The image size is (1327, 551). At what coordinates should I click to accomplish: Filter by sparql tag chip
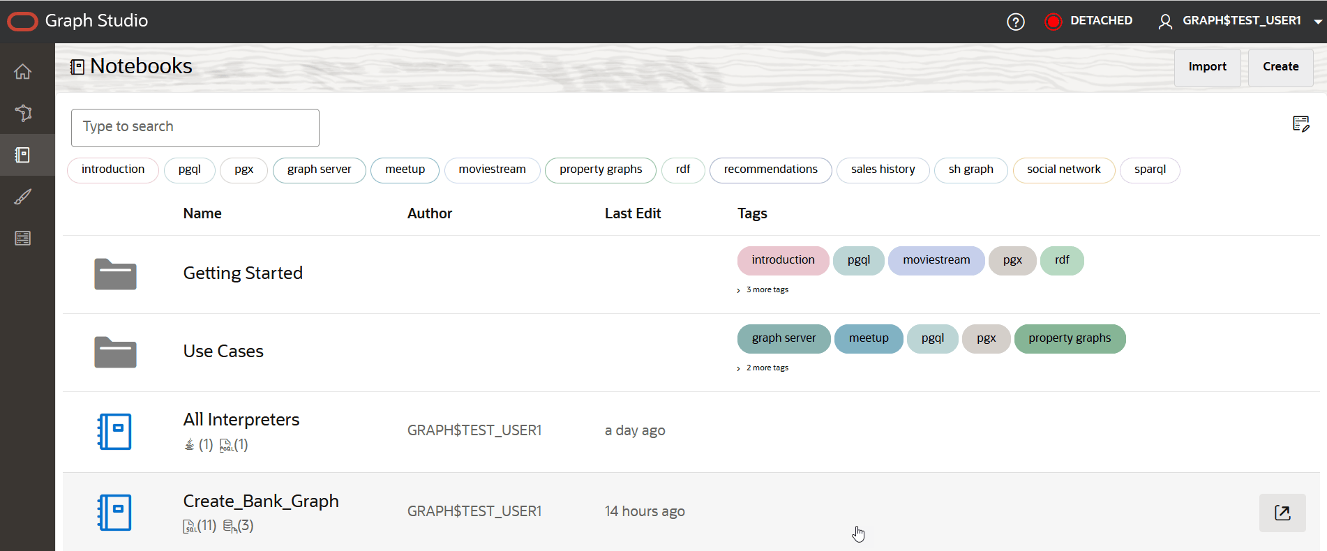click(1150, 169)
